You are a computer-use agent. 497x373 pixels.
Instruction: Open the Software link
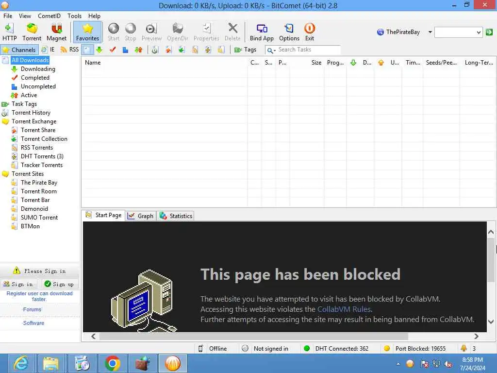coord(33,323)
